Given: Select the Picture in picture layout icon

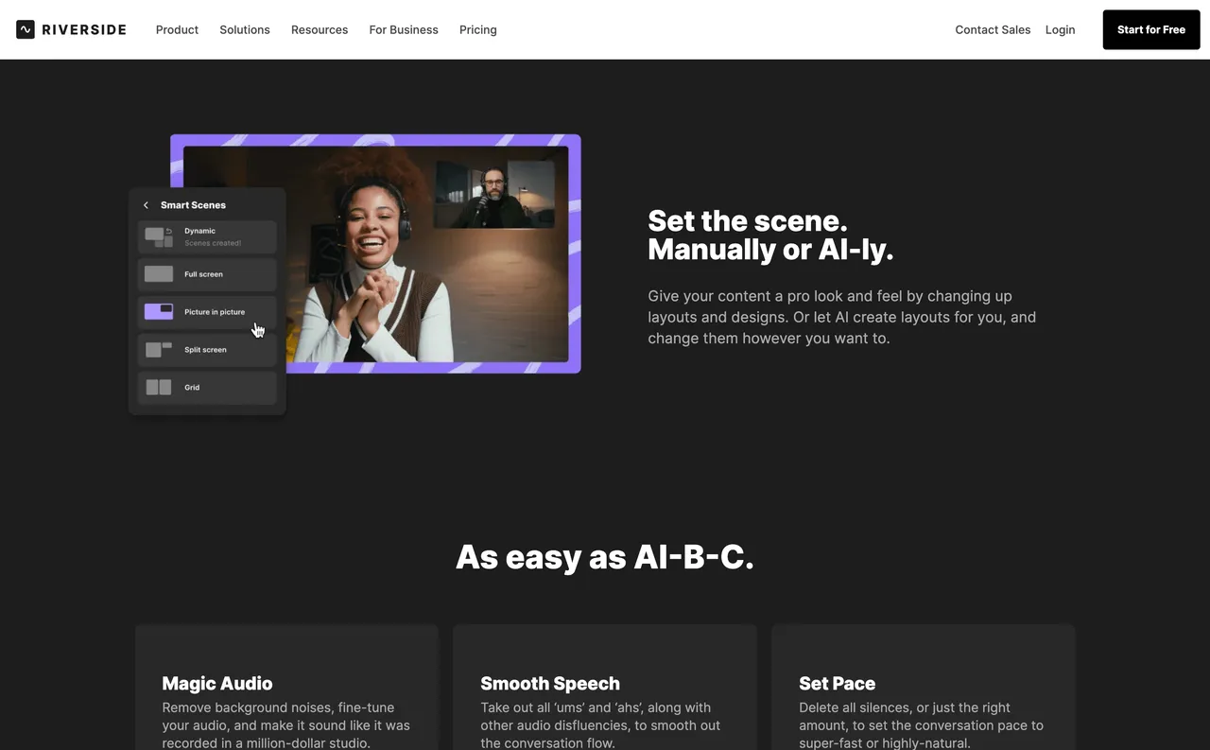Looking at the screenshot, I should 159,311.
